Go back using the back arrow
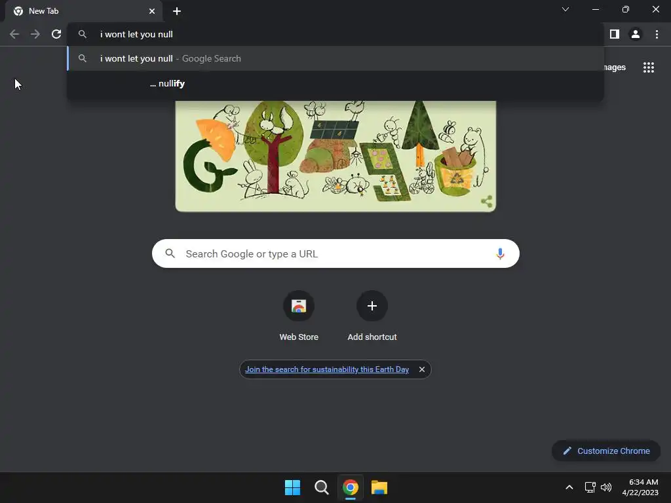The image size is (671, 503). click(x=14, y=34)
